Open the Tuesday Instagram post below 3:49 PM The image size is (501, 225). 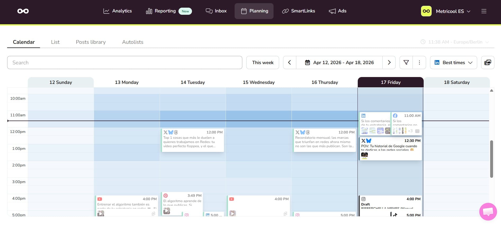coord(192,214)
